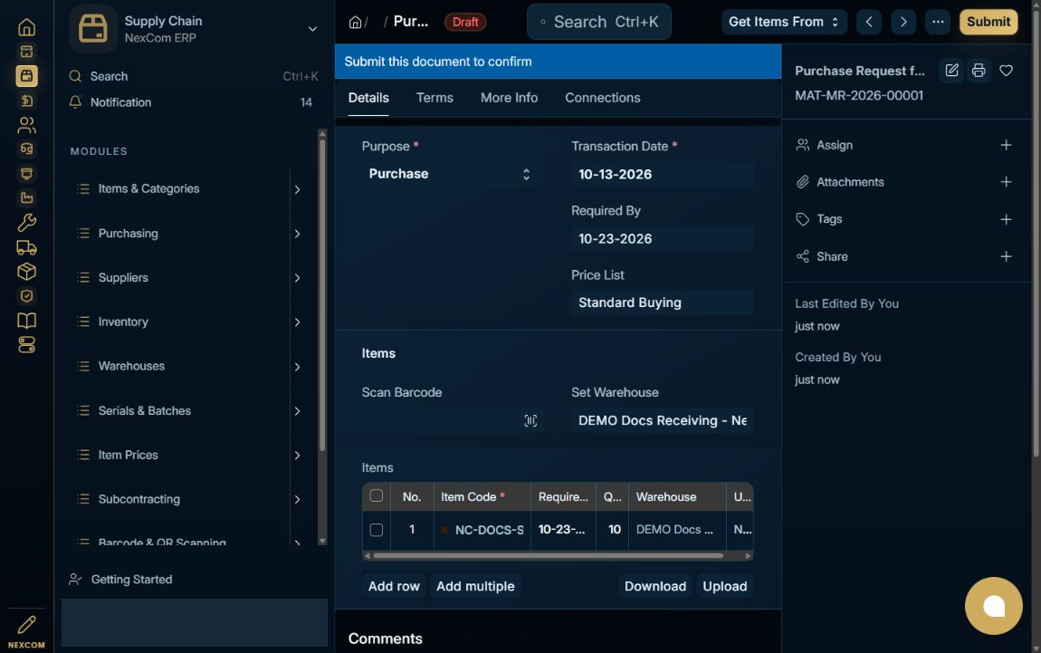Click the items table horizontal scrollbar

[x=549, y=555]
